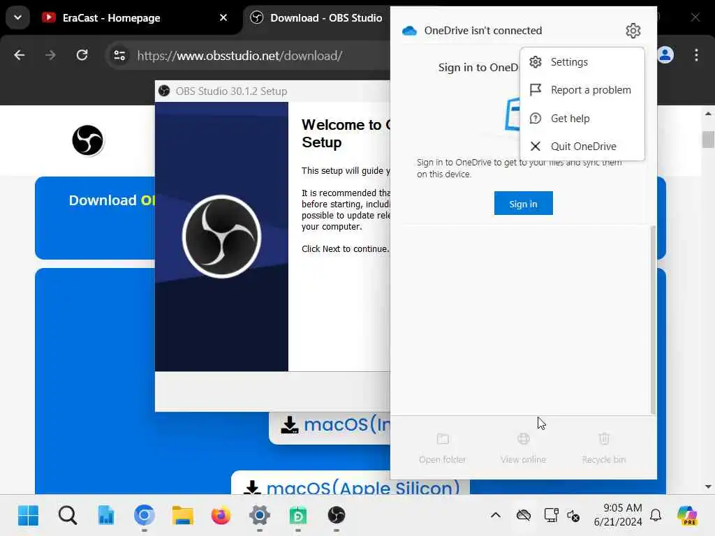
Task: Open the Windows Start menu
Action: click(x=28, y=516)
